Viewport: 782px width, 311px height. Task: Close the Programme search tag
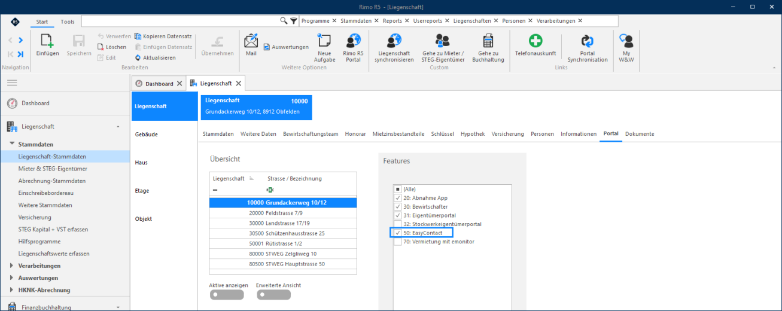point(334,20)
